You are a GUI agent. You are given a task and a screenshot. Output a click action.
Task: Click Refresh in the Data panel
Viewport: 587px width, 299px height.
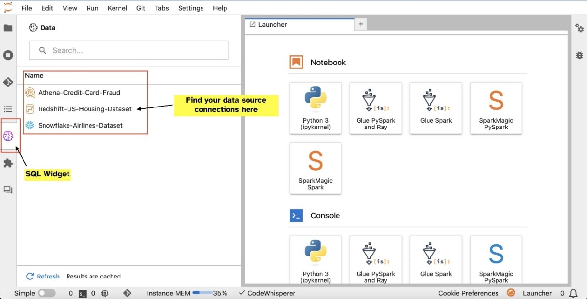pos(43,276)
